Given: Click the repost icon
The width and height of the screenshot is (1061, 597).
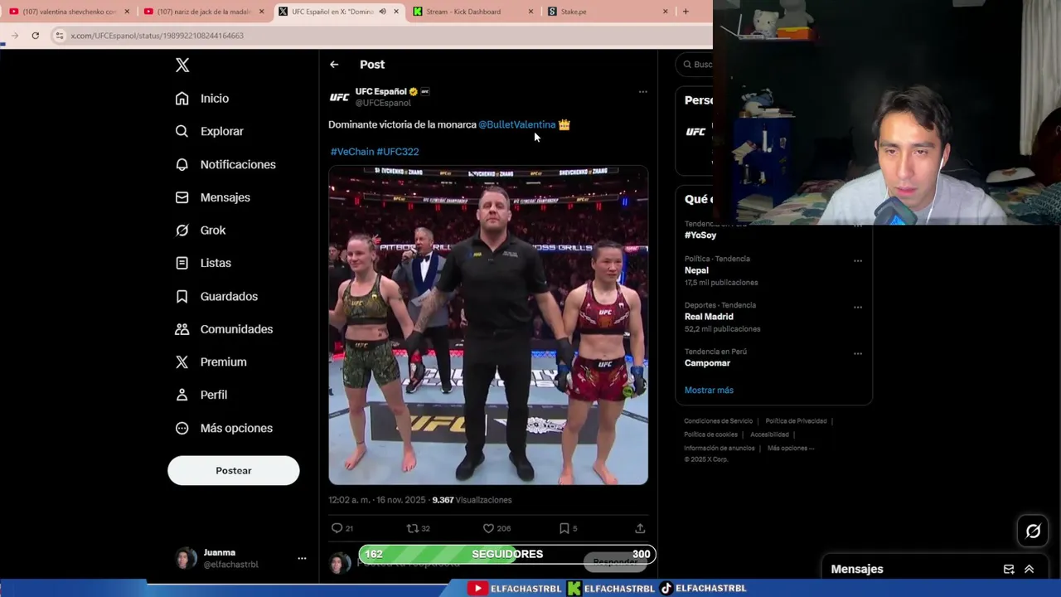Looking at the screenshot, I should pyautogui.click(x=412, y=528).
